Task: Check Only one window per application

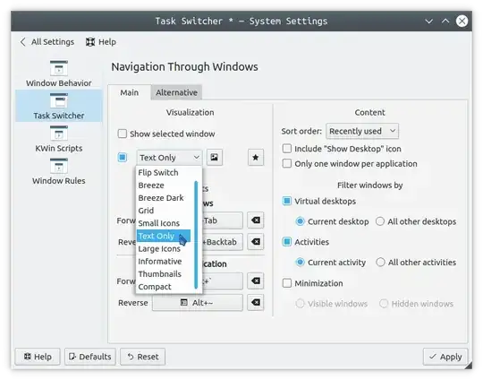Action: (287, 163)
